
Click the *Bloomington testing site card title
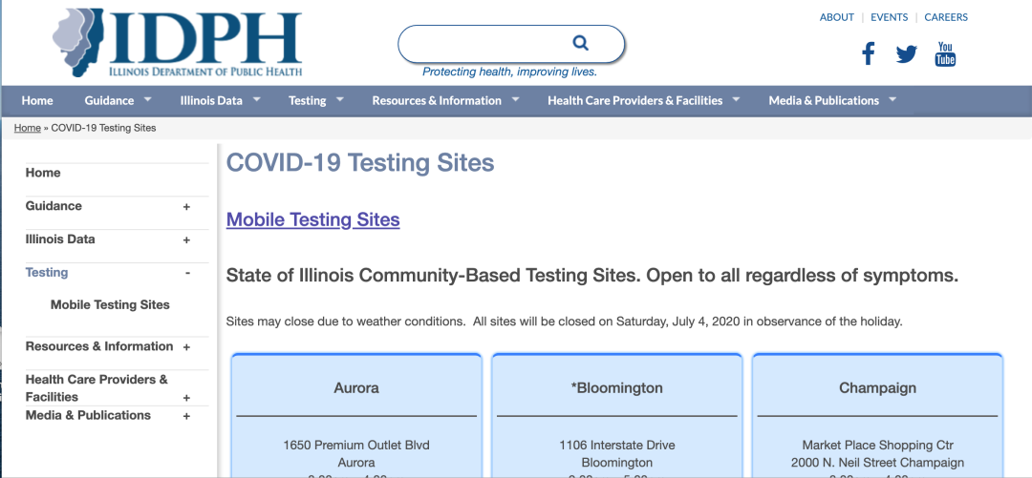(x=616, y=388)
